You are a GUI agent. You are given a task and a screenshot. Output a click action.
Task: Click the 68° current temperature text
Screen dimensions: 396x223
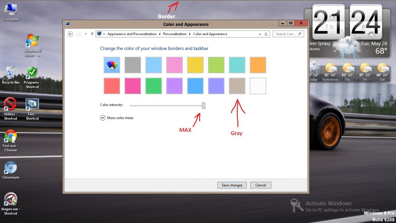pyautogui.click(x=381, y=51)
